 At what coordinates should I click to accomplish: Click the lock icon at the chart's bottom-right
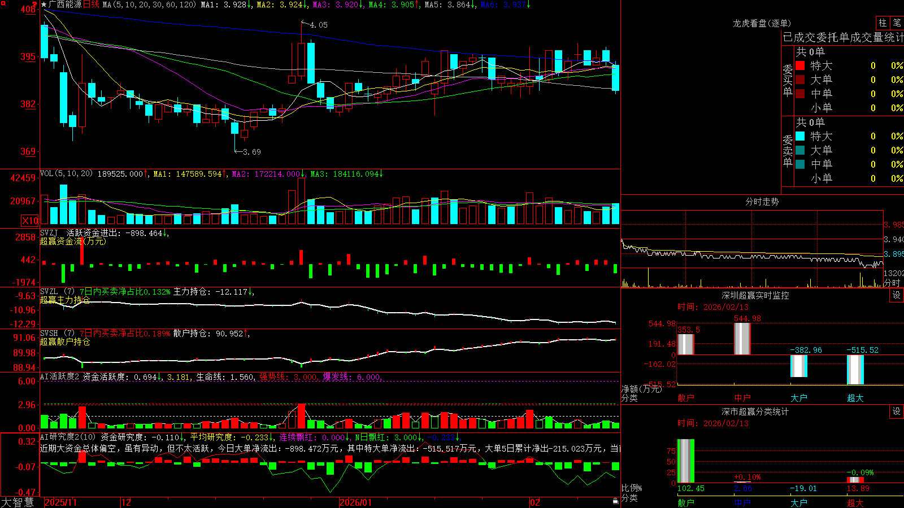point(615,501)
